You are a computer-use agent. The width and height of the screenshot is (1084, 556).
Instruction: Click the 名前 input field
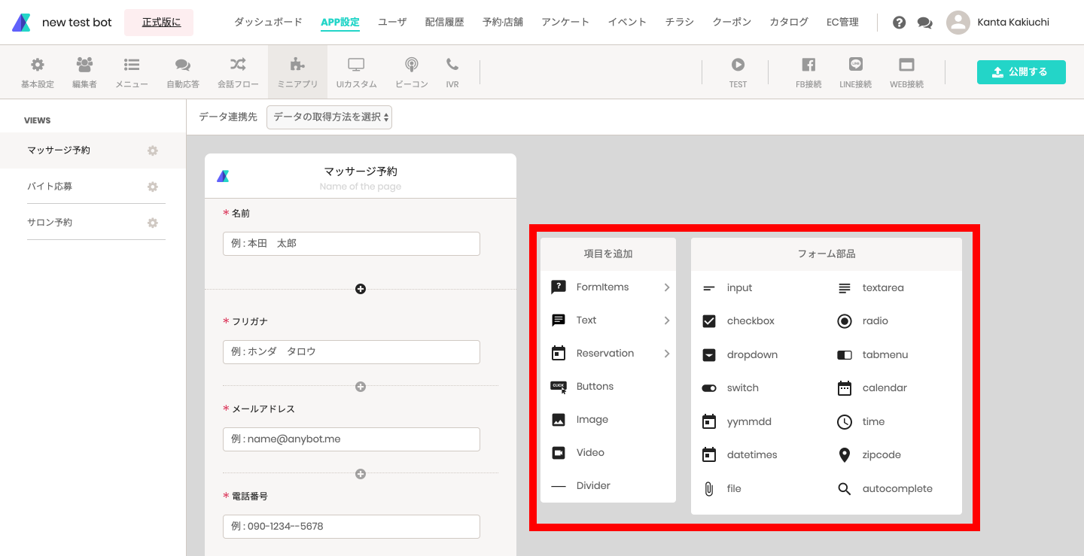click(352, 244)
